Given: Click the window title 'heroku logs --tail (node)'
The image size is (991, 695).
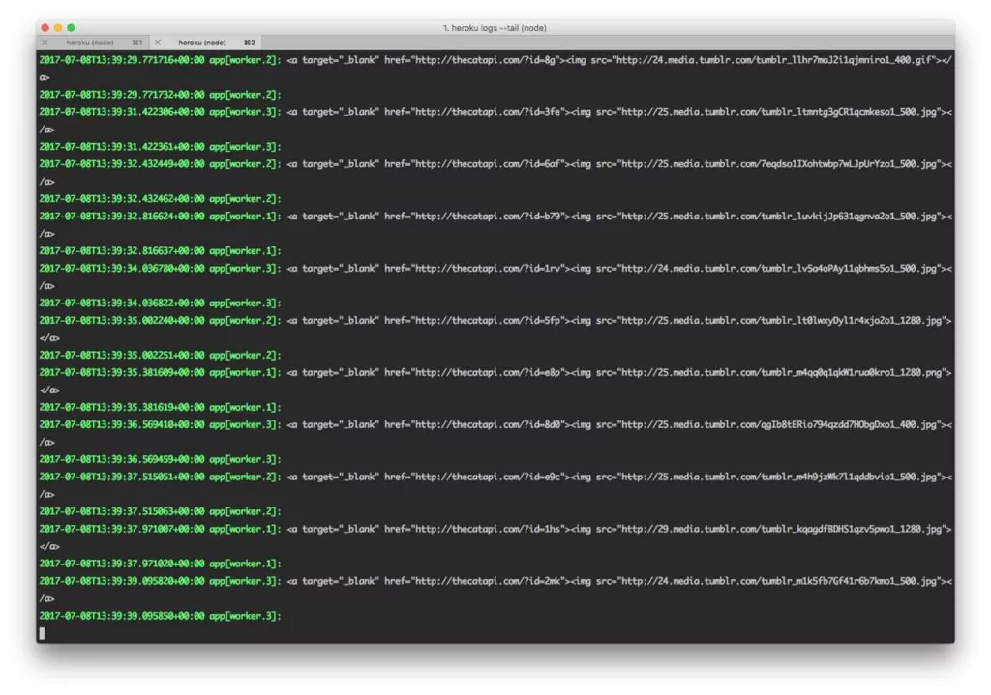Looking at the screenshot, I should tap(495, 28).
